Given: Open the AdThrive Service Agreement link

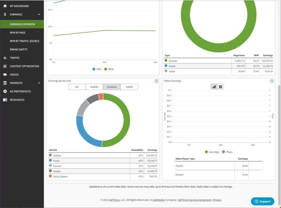Looking at the screenshot, I should click(x=195, y=200).
